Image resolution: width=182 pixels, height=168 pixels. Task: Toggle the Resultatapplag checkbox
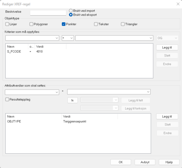[x=7, y=99]
